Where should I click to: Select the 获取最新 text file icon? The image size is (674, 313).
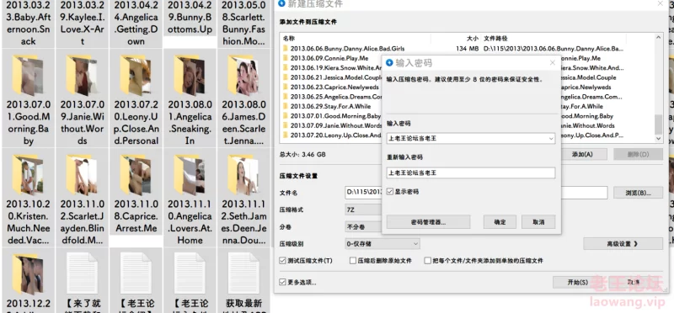tap(243, 273)
